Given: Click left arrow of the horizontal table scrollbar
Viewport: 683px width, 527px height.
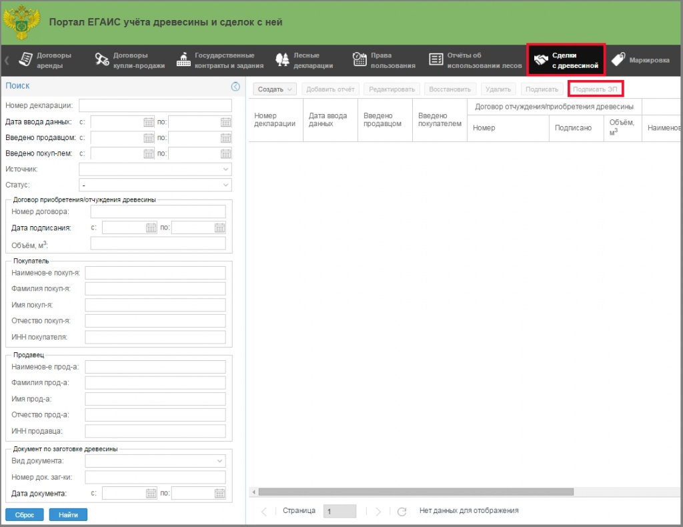Looking at the screenshot, I should (253, 492).
